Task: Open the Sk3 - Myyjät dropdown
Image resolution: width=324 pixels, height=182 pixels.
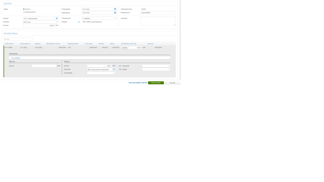Action: click(x=156, y=70)
